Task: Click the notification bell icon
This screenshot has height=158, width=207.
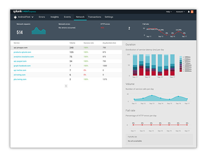Action: pos(189,12)
